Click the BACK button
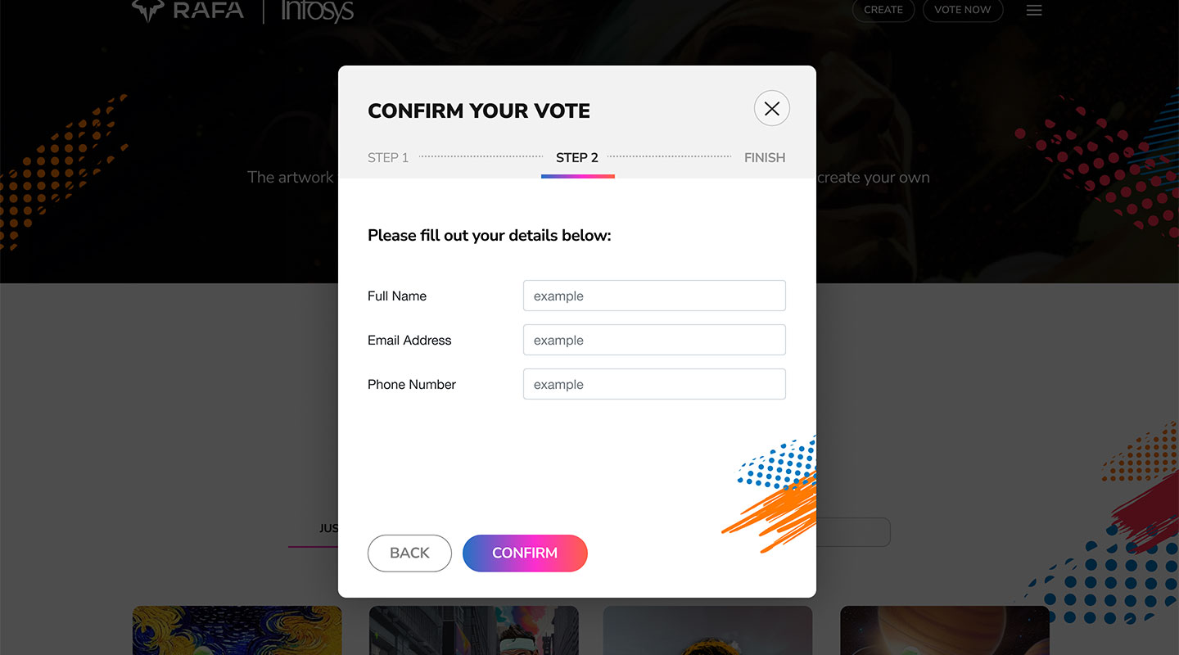The width and height of the screenshot is (1179, 655). coord(409,553)
